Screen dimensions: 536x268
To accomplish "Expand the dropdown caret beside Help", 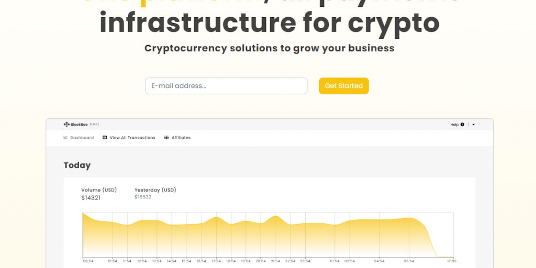I will 474,125.
